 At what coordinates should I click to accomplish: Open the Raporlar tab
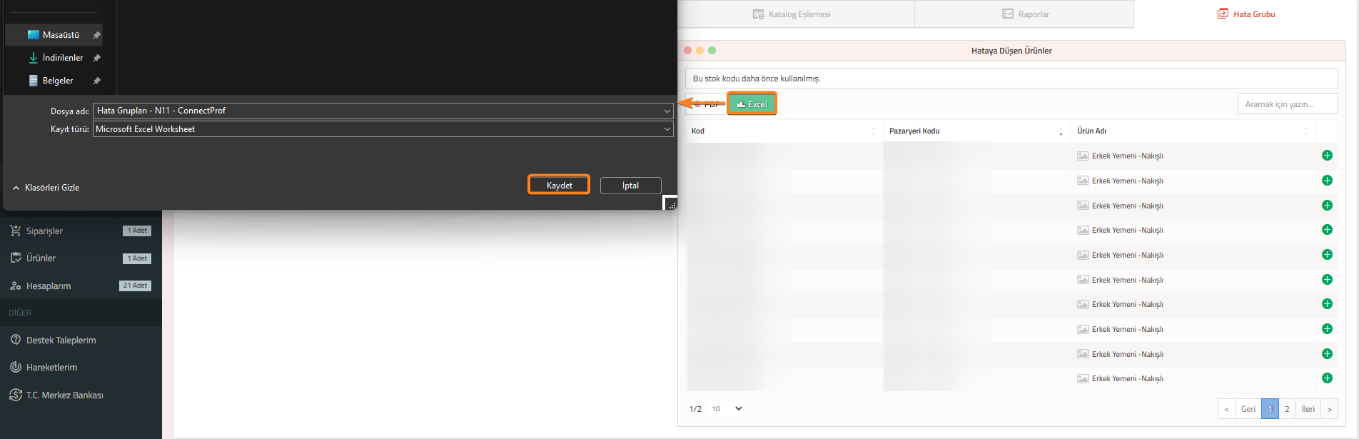click(1026, 14)
